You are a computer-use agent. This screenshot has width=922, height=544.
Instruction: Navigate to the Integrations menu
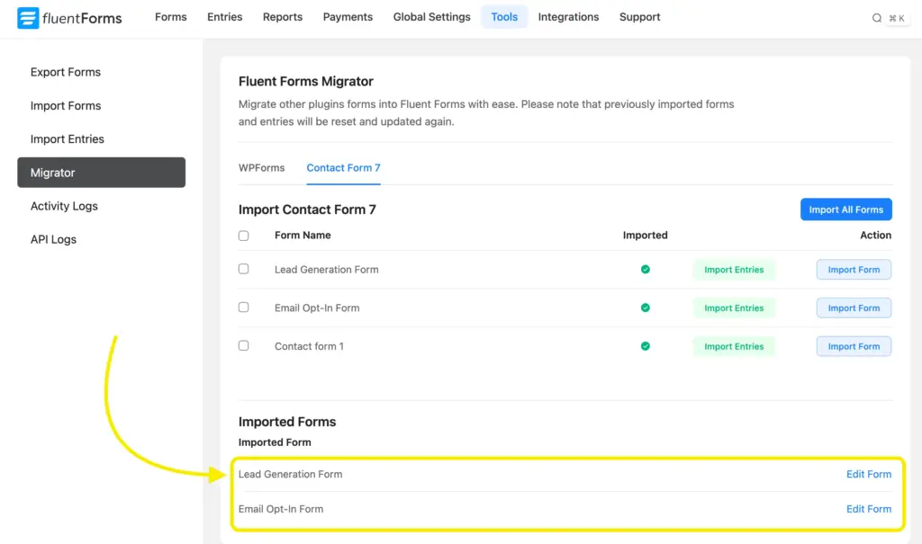click(x=568, y=16)
